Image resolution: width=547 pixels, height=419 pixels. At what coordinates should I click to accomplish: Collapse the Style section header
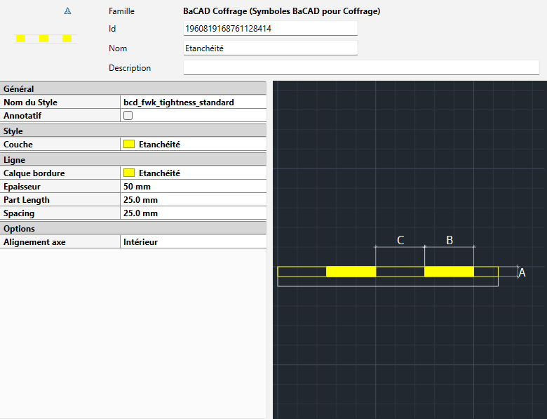click(x=133, y=131)
